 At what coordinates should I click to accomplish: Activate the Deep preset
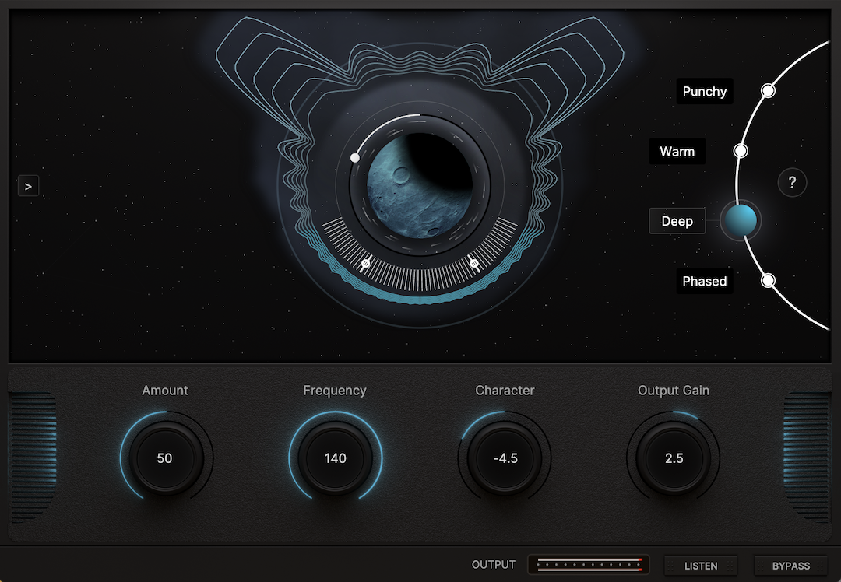click(x=677, y=220)
